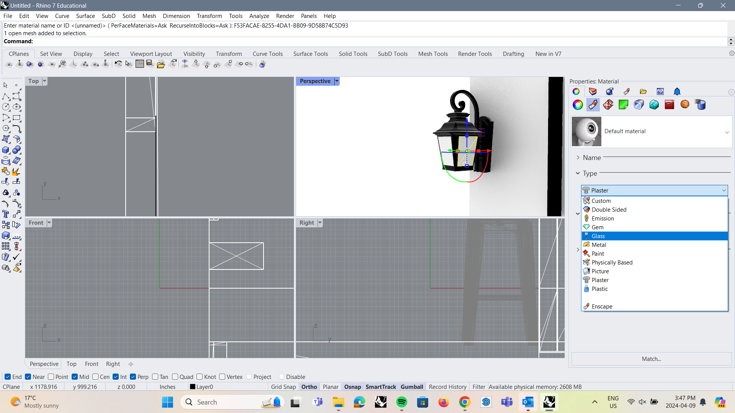Viewport: 735px width, 413px height.
Task: Open the material library folder icon
Action: (x=643, y=91)
